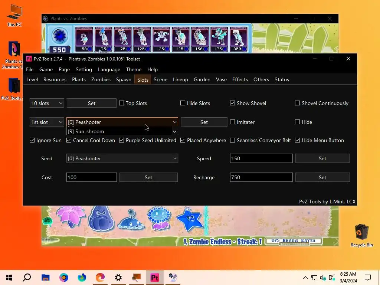This screenshot has height=285, width=380.
Task: Click Set button for Cost
Action: point(148,177)
